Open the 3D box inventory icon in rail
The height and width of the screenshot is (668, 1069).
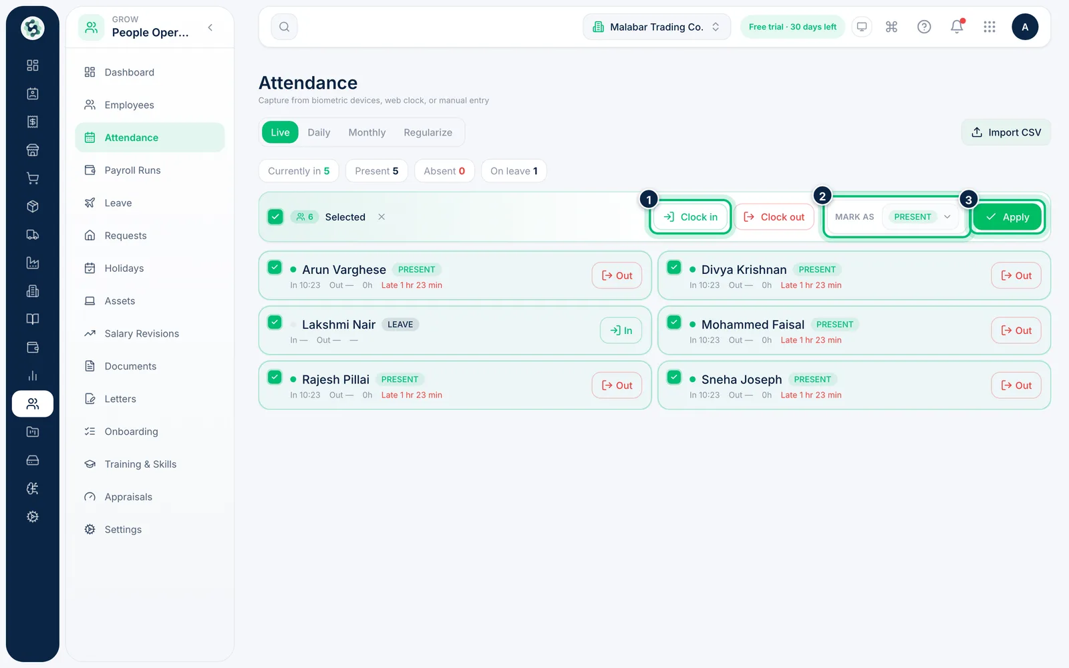coord(33,206)
